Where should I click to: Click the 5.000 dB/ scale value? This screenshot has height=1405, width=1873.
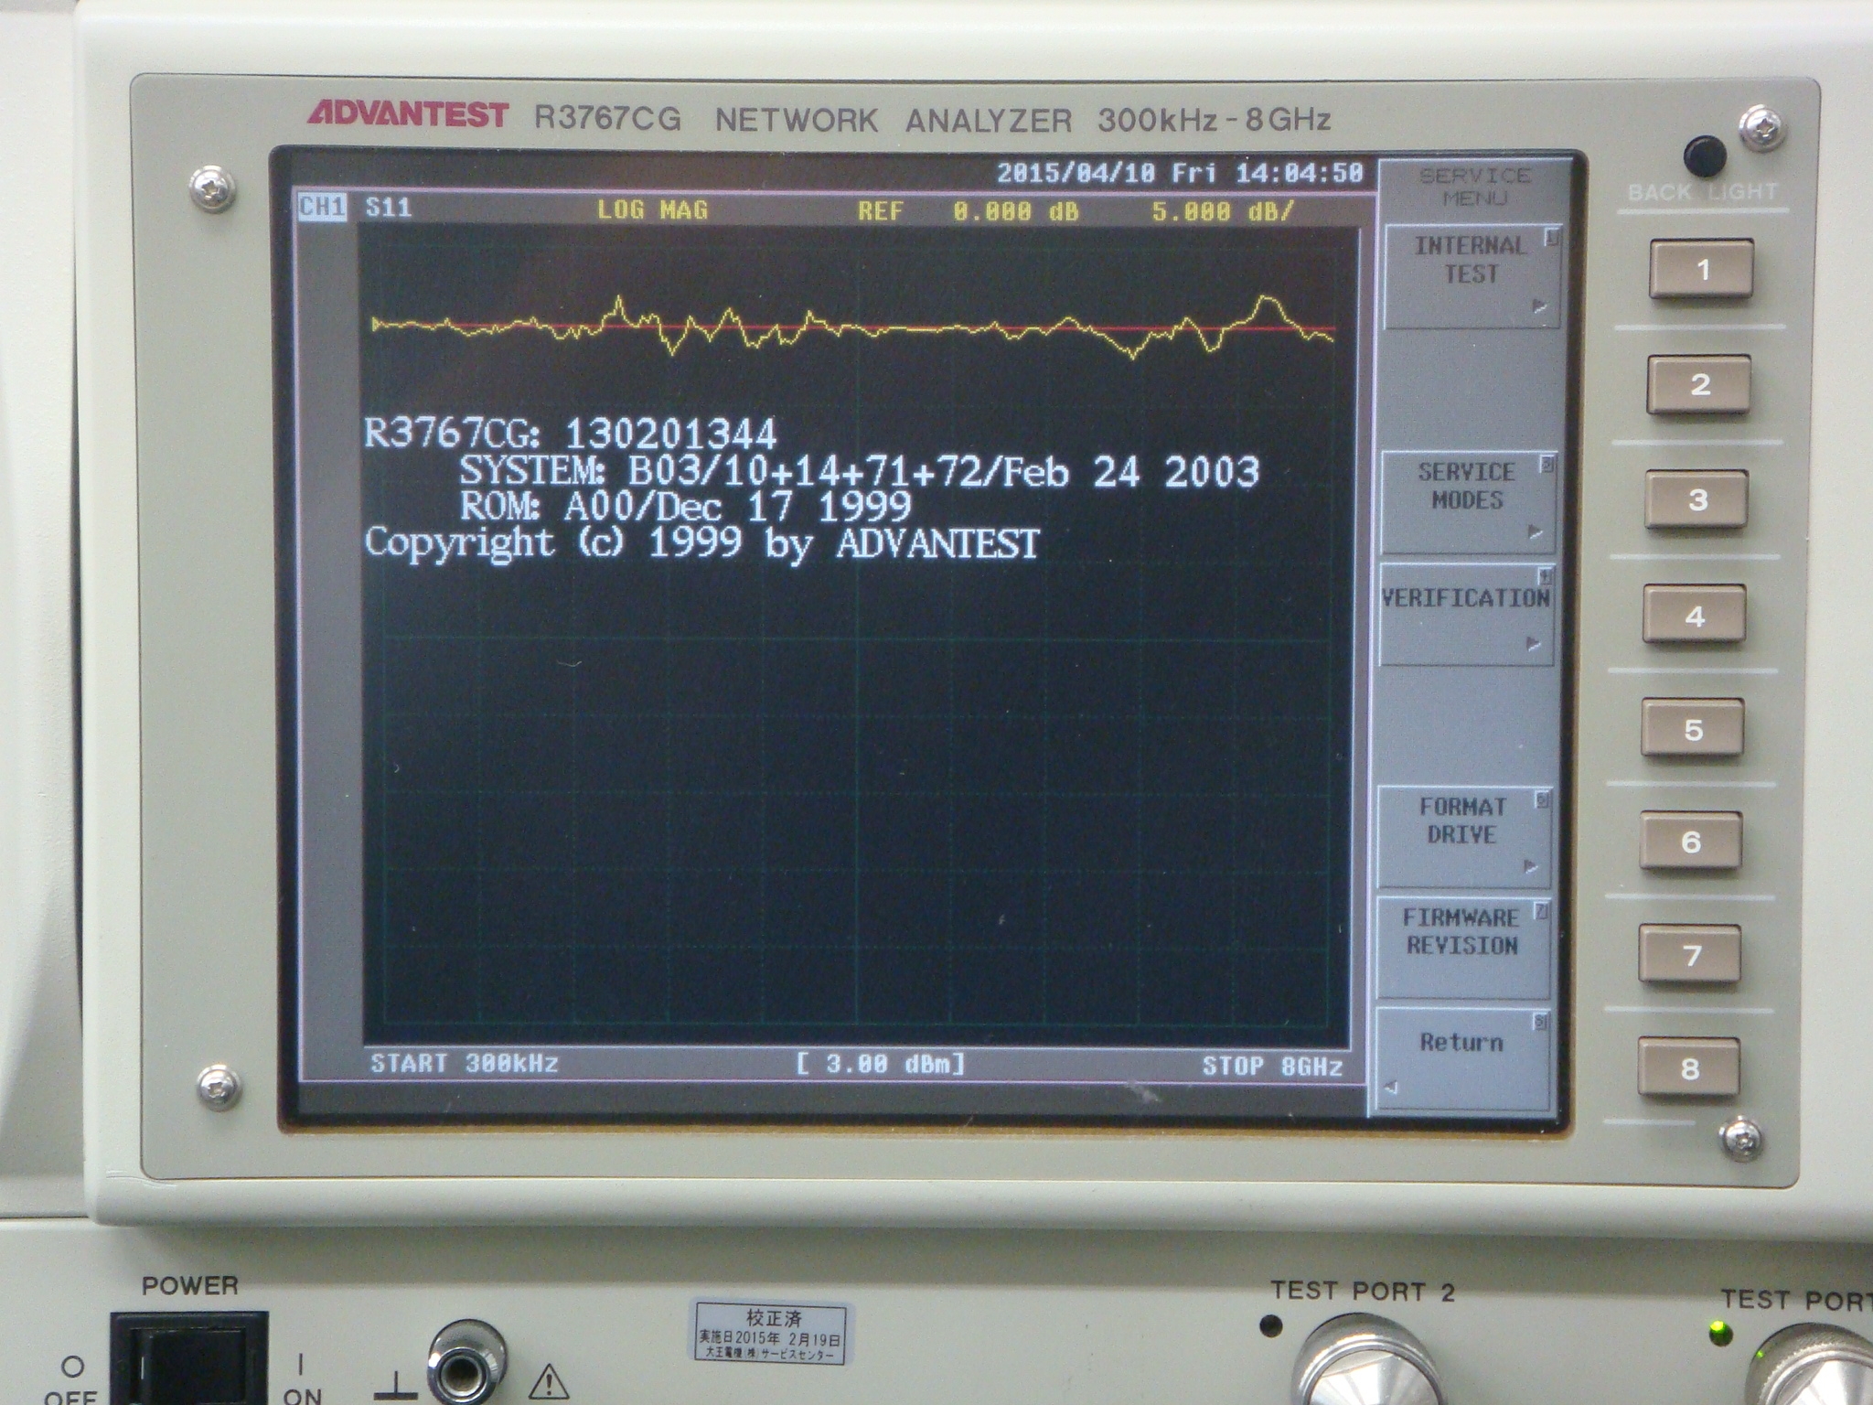coord(1223,212)
